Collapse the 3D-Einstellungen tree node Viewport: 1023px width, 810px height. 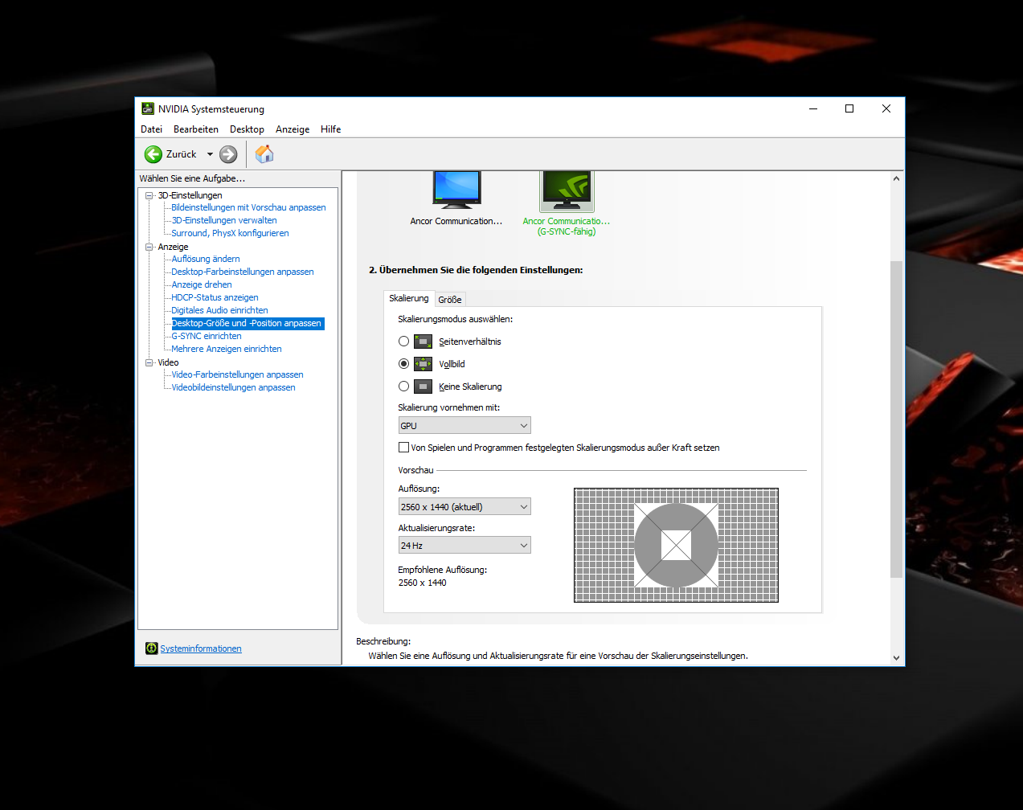click(x=149, y=195)
